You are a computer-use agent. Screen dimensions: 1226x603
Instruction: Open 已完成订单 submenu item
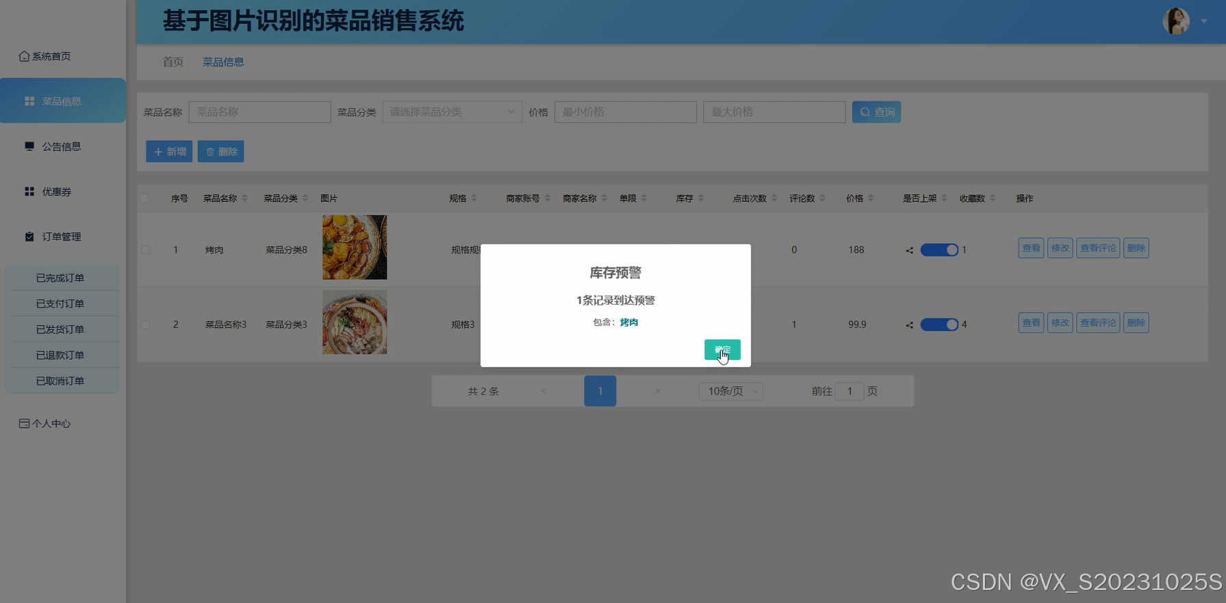(x=60, y=278)
